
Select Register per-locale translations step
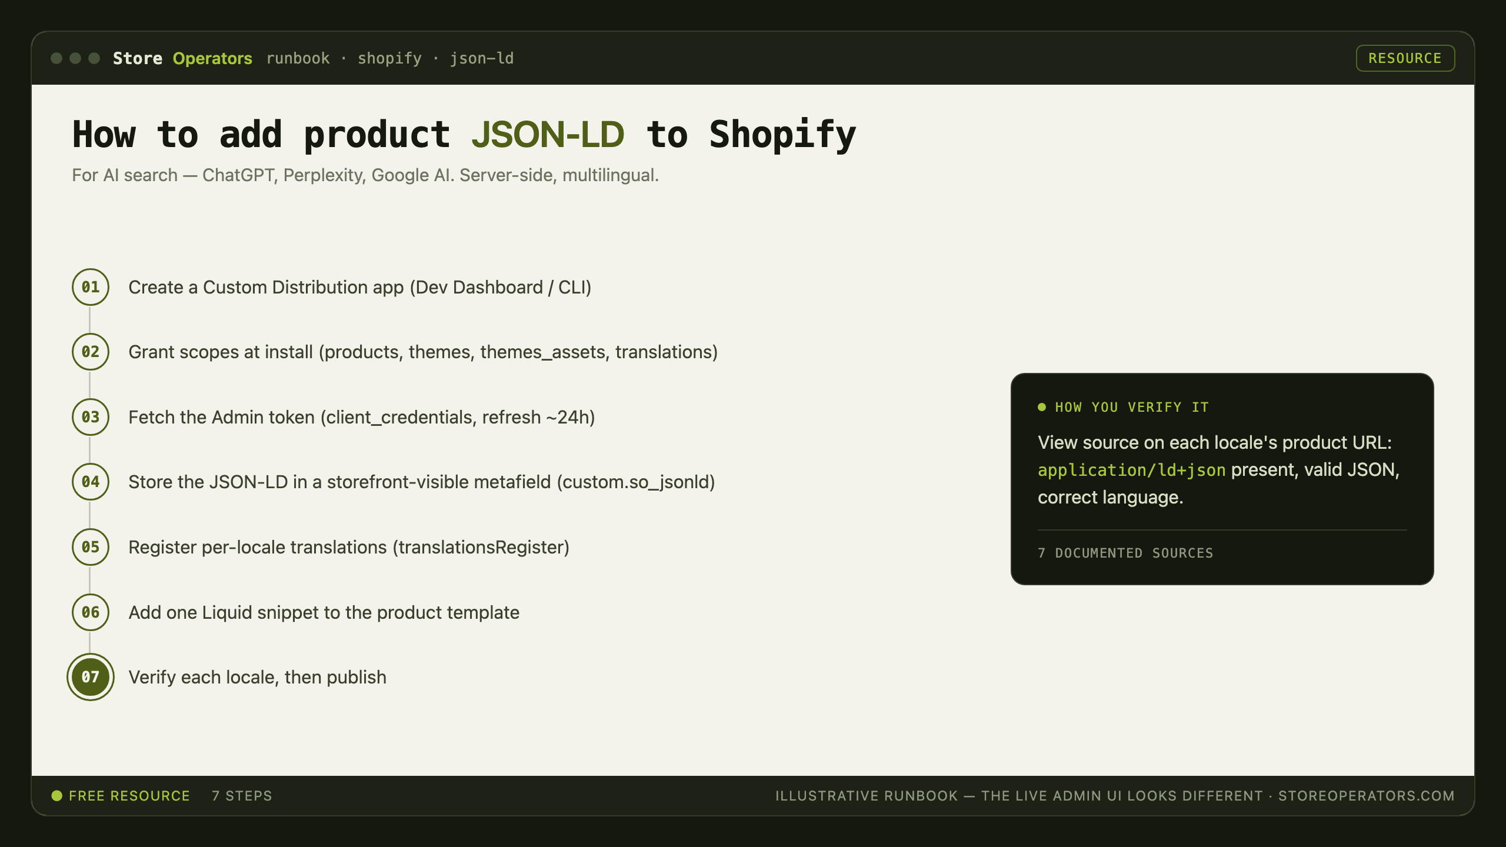(x=349, y=547)
